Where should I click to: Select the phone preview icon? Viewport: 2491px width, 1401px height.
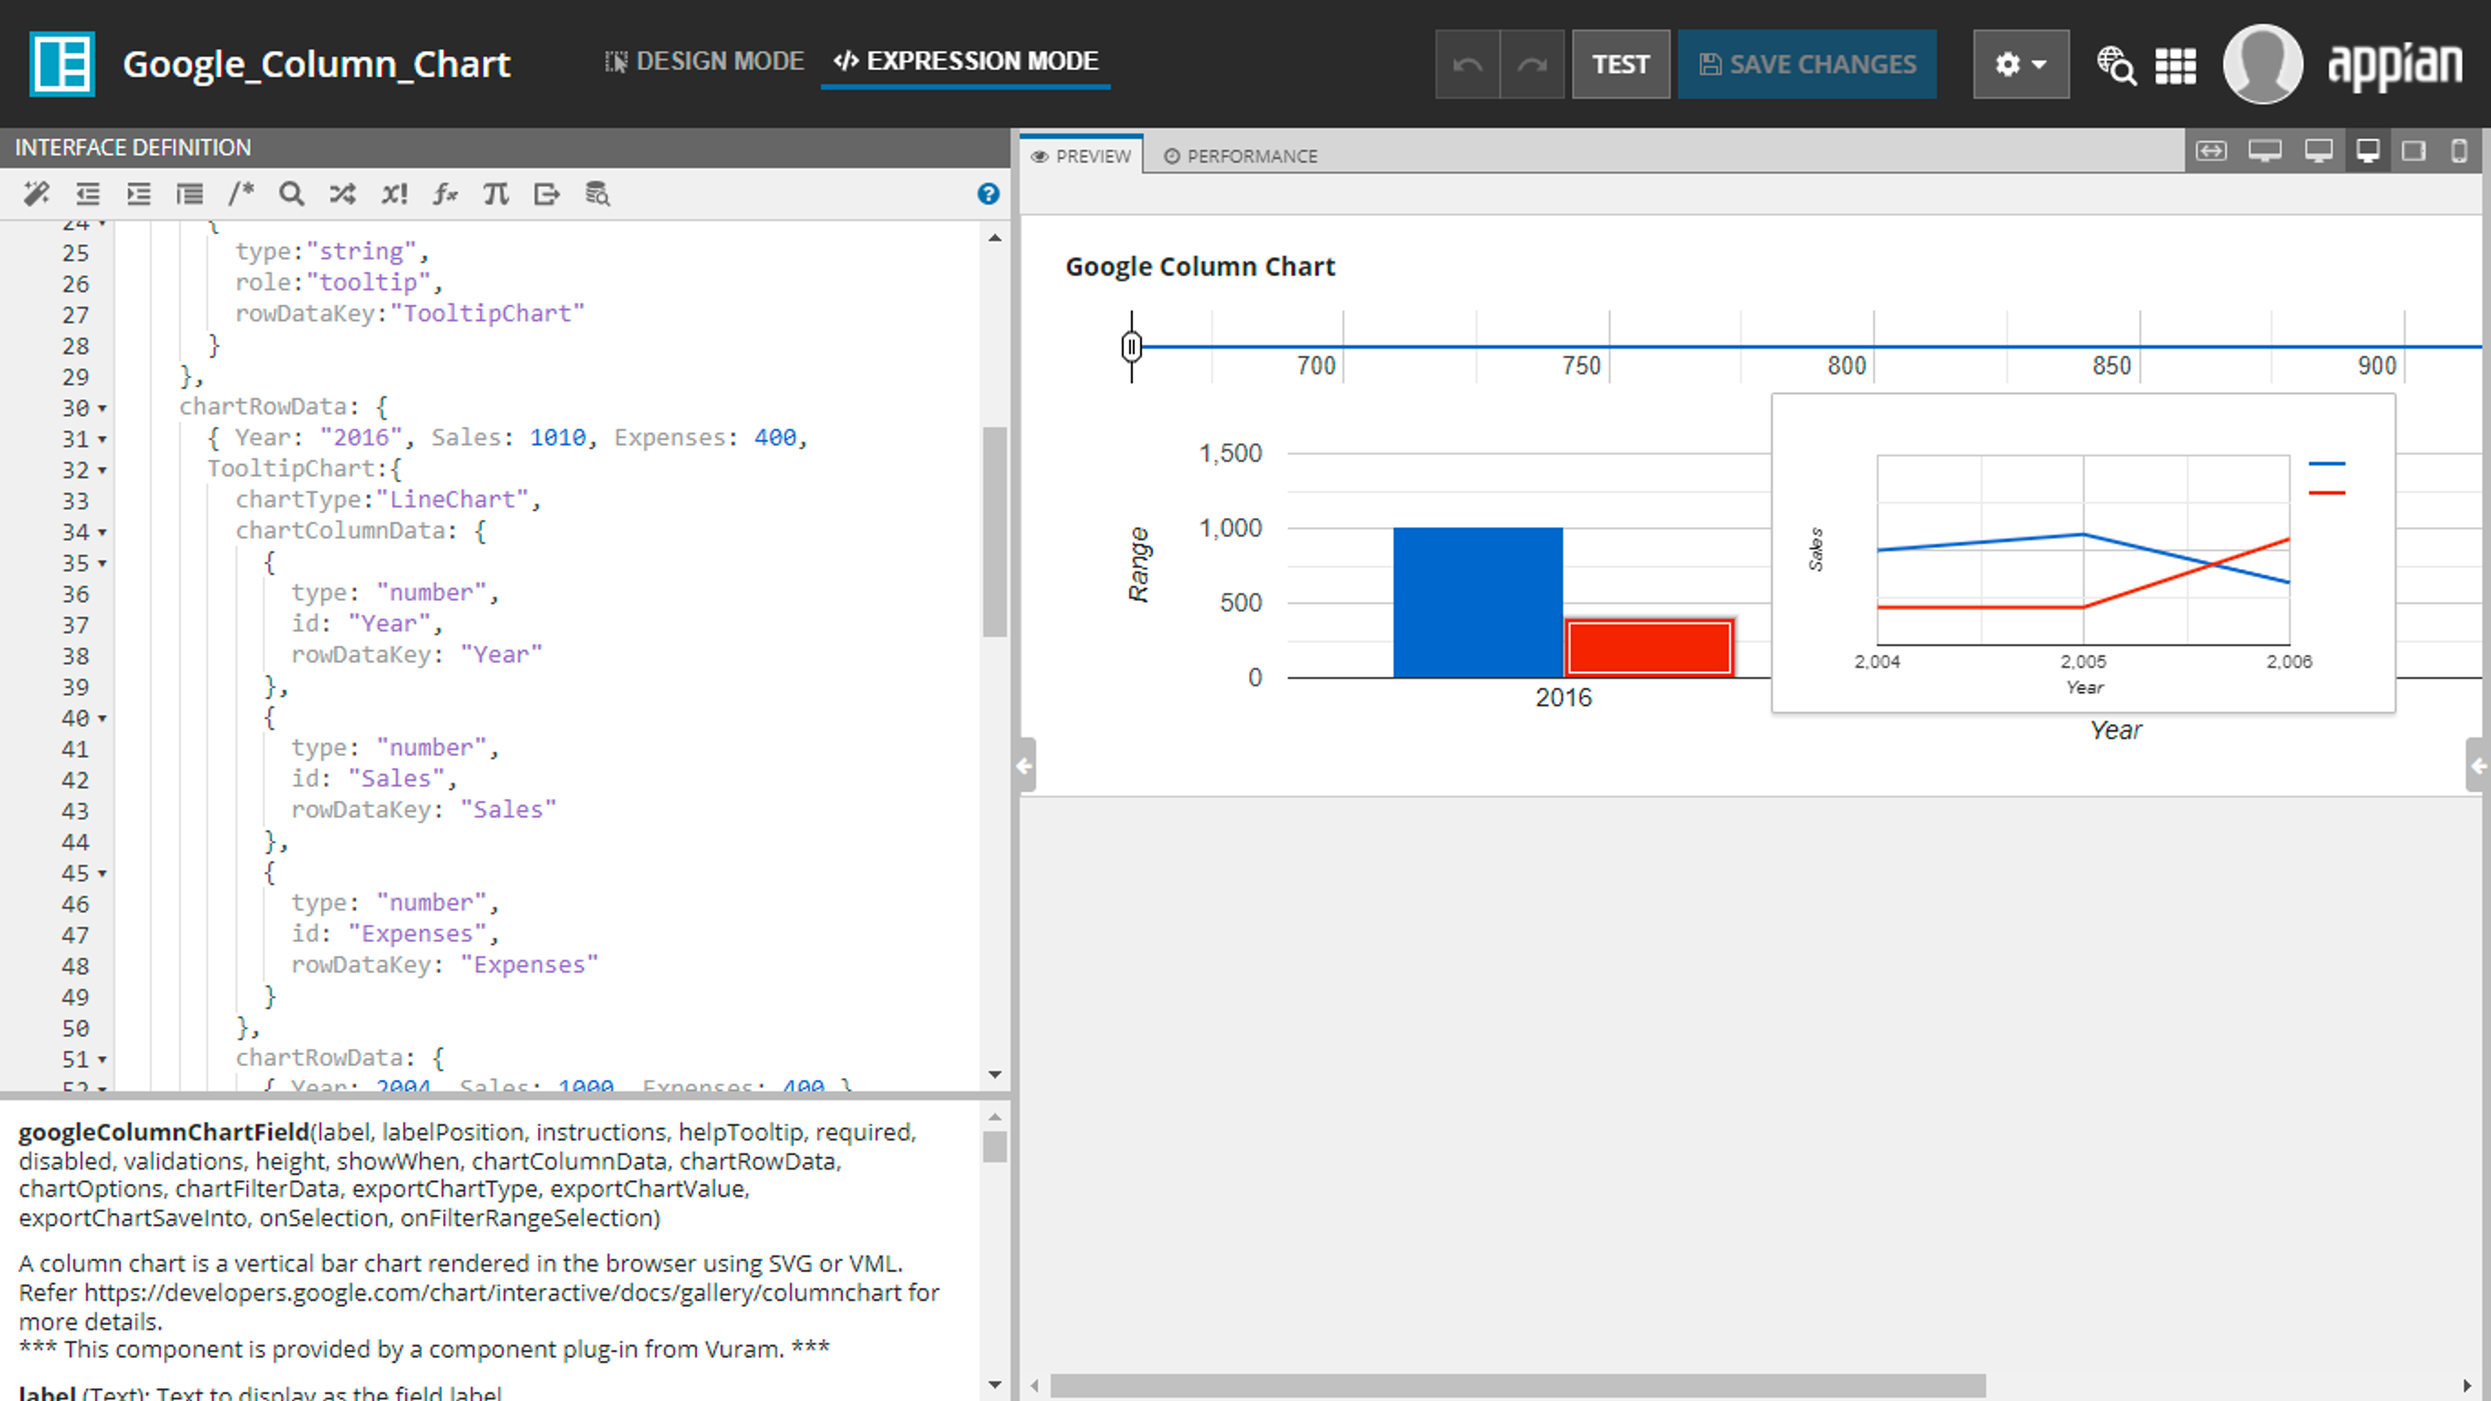click(x=2458, y=151)
